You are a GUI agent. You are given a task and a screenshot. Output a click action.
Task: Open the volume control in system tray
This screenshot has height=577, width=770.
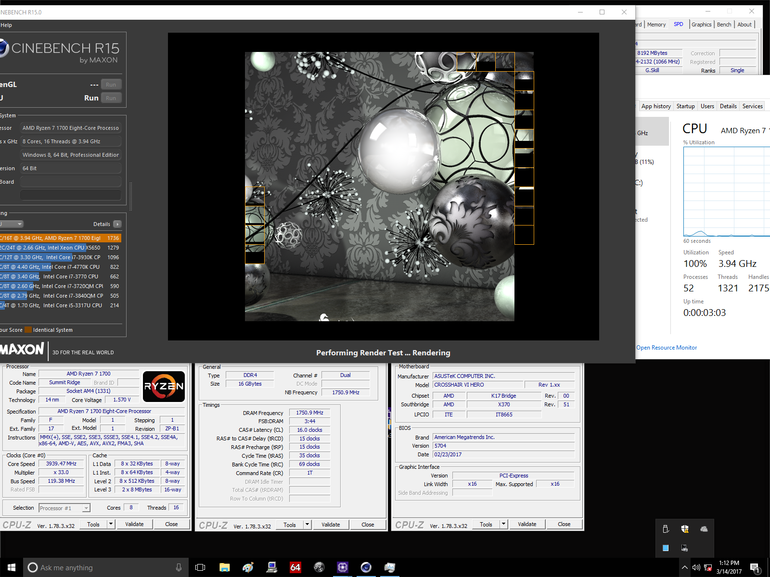(x=696, y=567)
